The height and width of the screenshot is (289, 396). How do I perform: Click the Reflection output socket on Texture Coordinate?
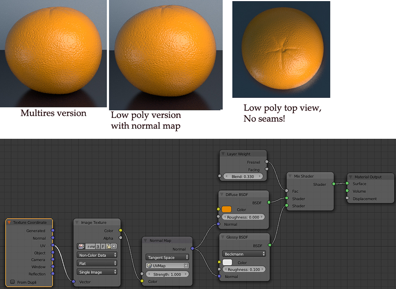click(53, 273)
